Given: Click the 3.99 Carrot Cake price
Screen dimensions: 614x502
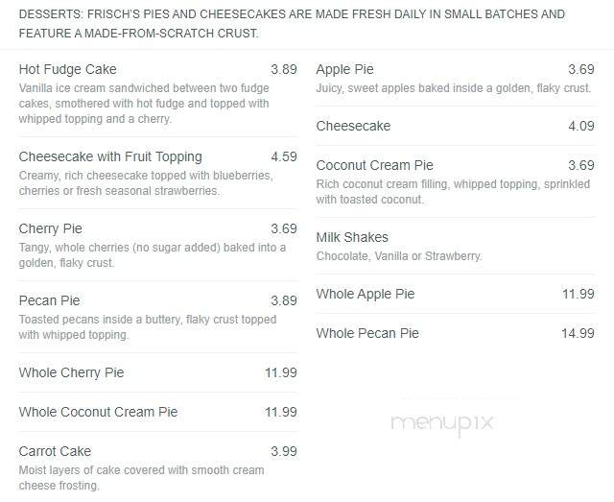Looking at the screenshot, I should pyautogui.click(x=284, y=451).
